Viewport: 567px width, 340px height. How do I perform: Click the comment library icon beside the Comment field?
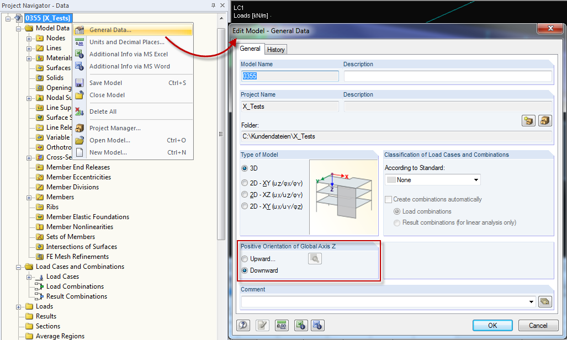(x=545, y=301)
